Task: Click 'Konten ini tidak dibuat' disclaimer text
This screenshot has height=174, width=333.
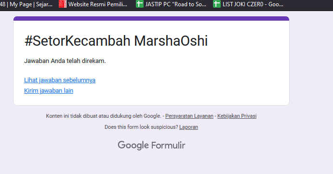Action: point(104,116)
